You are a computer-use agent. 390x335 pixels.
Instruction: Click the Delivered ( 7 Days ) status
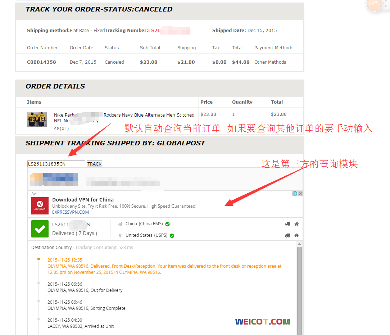[x=74, y=233]
